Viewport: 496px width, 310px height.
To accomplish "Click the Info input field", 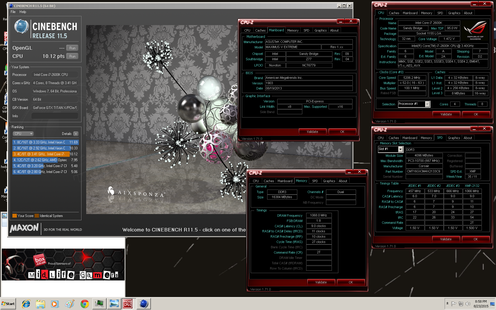I will 55,116.
